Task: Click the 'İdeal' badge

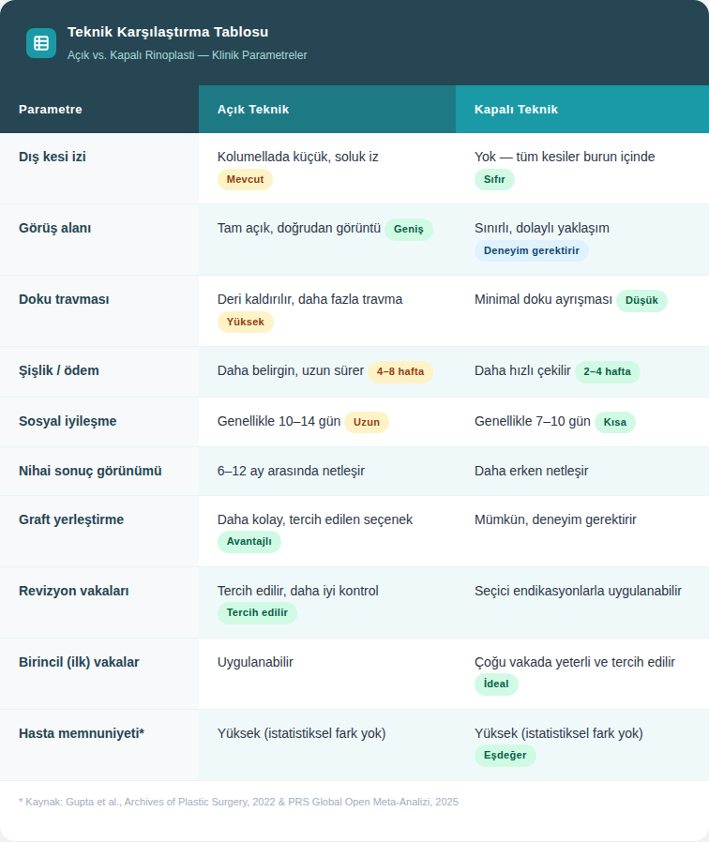Action: click(495, 684)
